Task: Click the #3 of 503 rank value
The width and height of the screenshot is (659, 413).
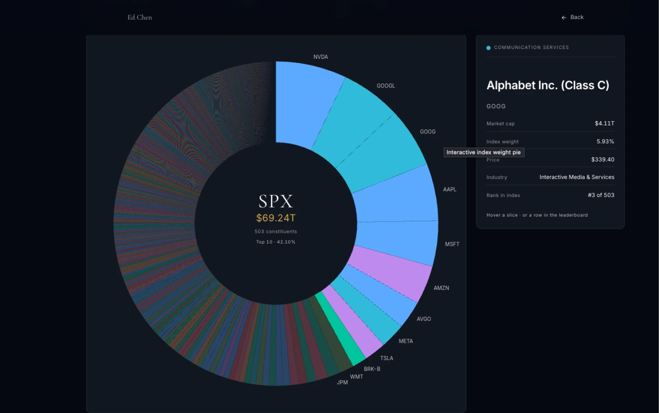Action: (601, 195)
